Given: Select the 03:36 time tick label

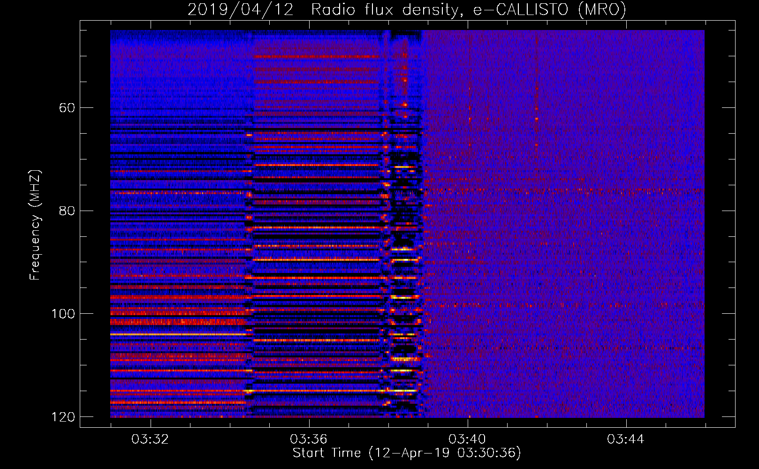Looking at the screenshot, I should pyautogui.click(x=309, y=439).
